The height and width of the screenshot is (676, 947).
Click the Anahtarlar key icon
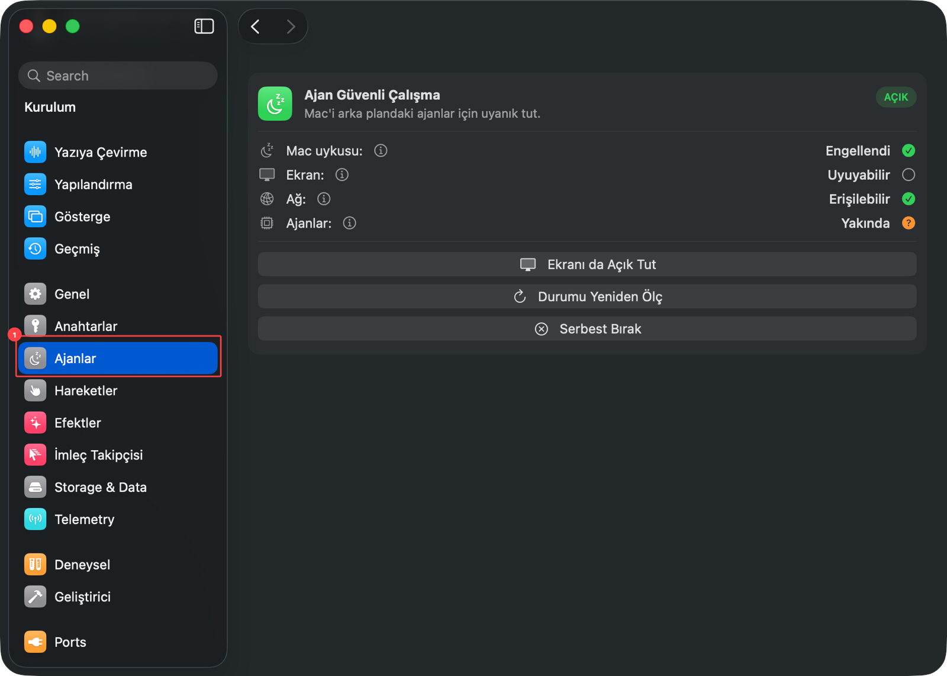[36, 326]
